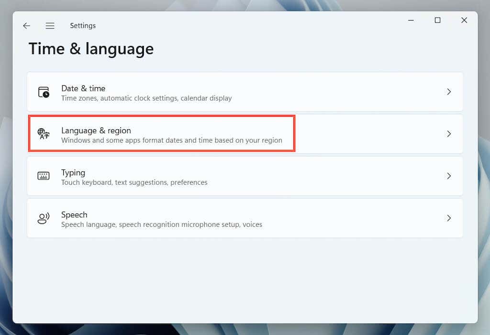Click the Speech person-speaking icon
The width and height of the screenshot is (490, 335).
tap(44, 218)
